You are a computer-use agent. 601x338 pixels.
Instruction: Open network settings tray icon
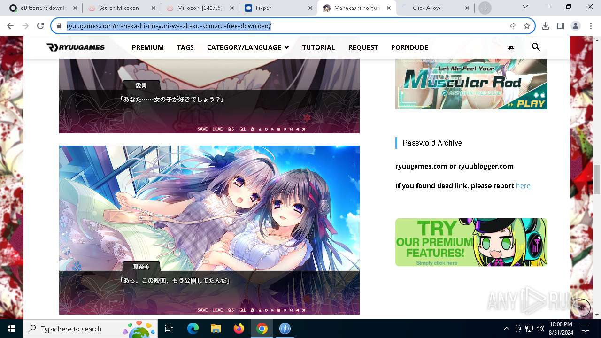tap(529, 329)
